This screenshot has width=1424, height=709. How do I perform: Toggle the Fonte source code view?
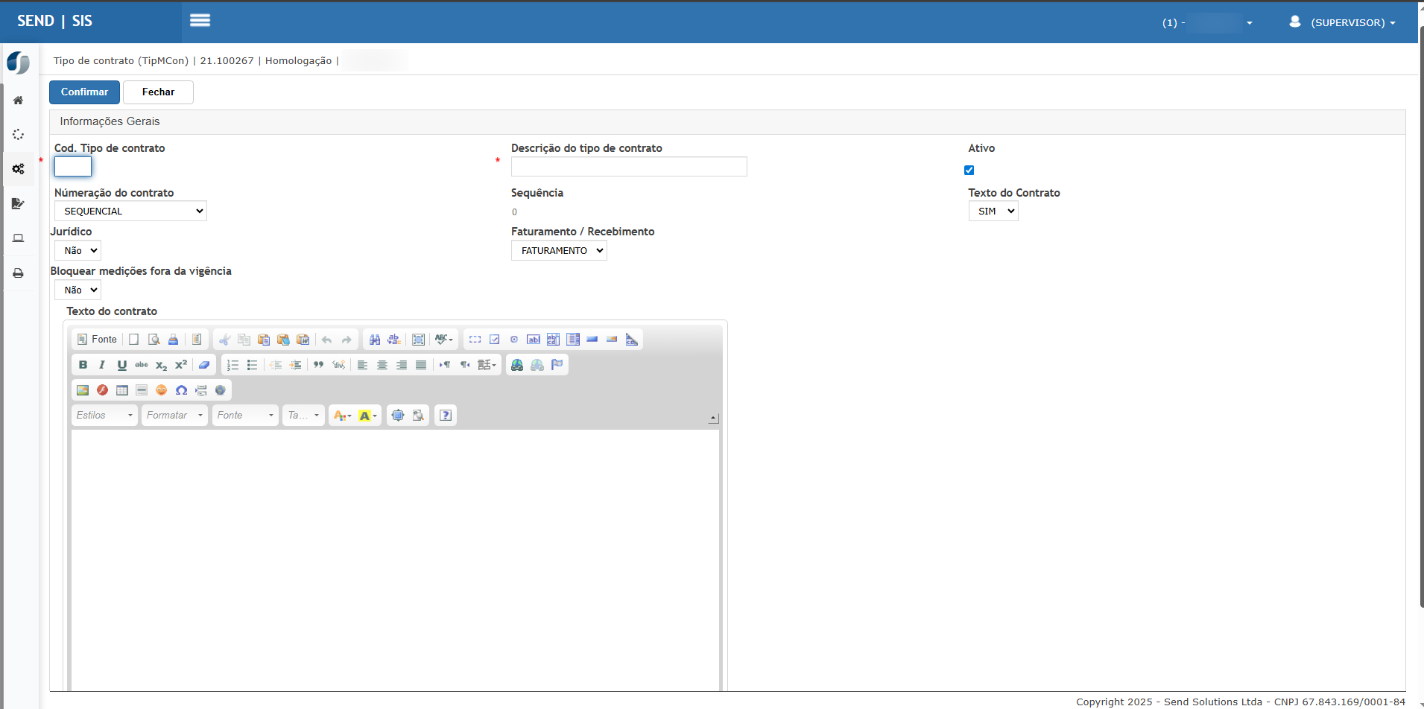pos(98,340)
